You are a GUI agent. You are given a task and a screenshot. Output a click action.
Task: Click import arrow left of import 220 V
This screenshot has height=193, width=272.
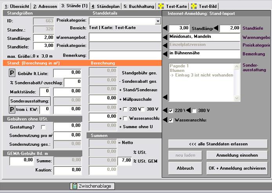pyautogui.click(x=165, y=110)
